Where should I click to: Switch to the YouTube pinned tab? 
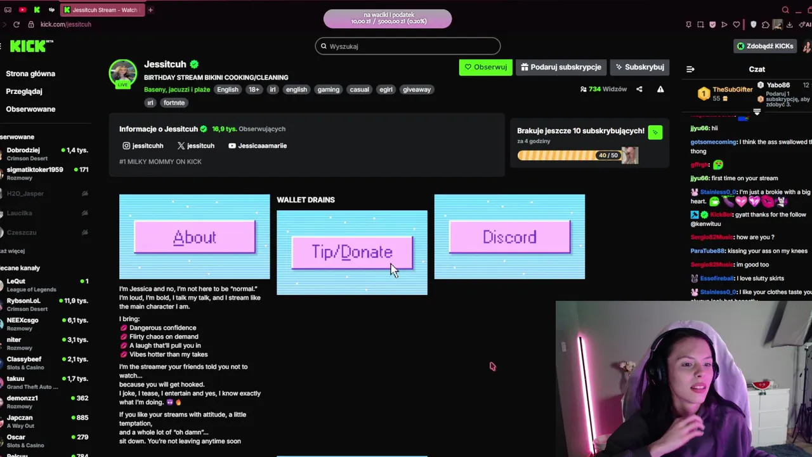(22, 10)
